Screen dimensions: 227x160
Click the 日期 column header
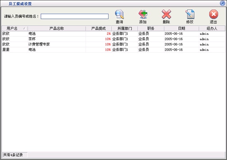coord(181,29)
